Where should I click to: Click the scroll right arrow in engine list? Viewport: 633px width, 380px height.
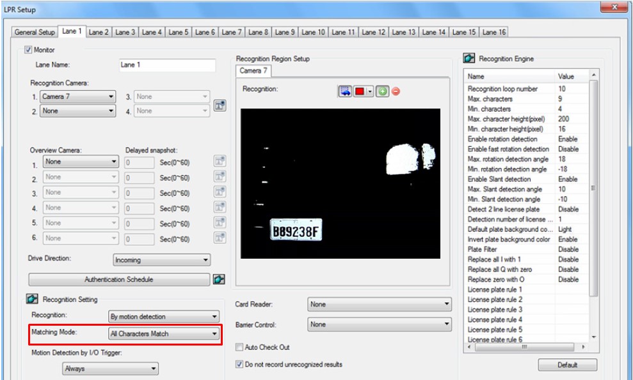click(x=583, y=347)
